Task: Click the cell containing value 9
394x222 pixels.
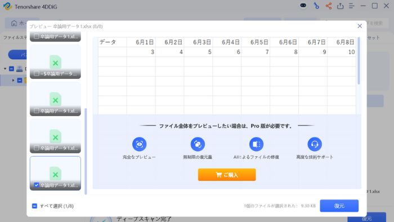Action: [313, 52]
